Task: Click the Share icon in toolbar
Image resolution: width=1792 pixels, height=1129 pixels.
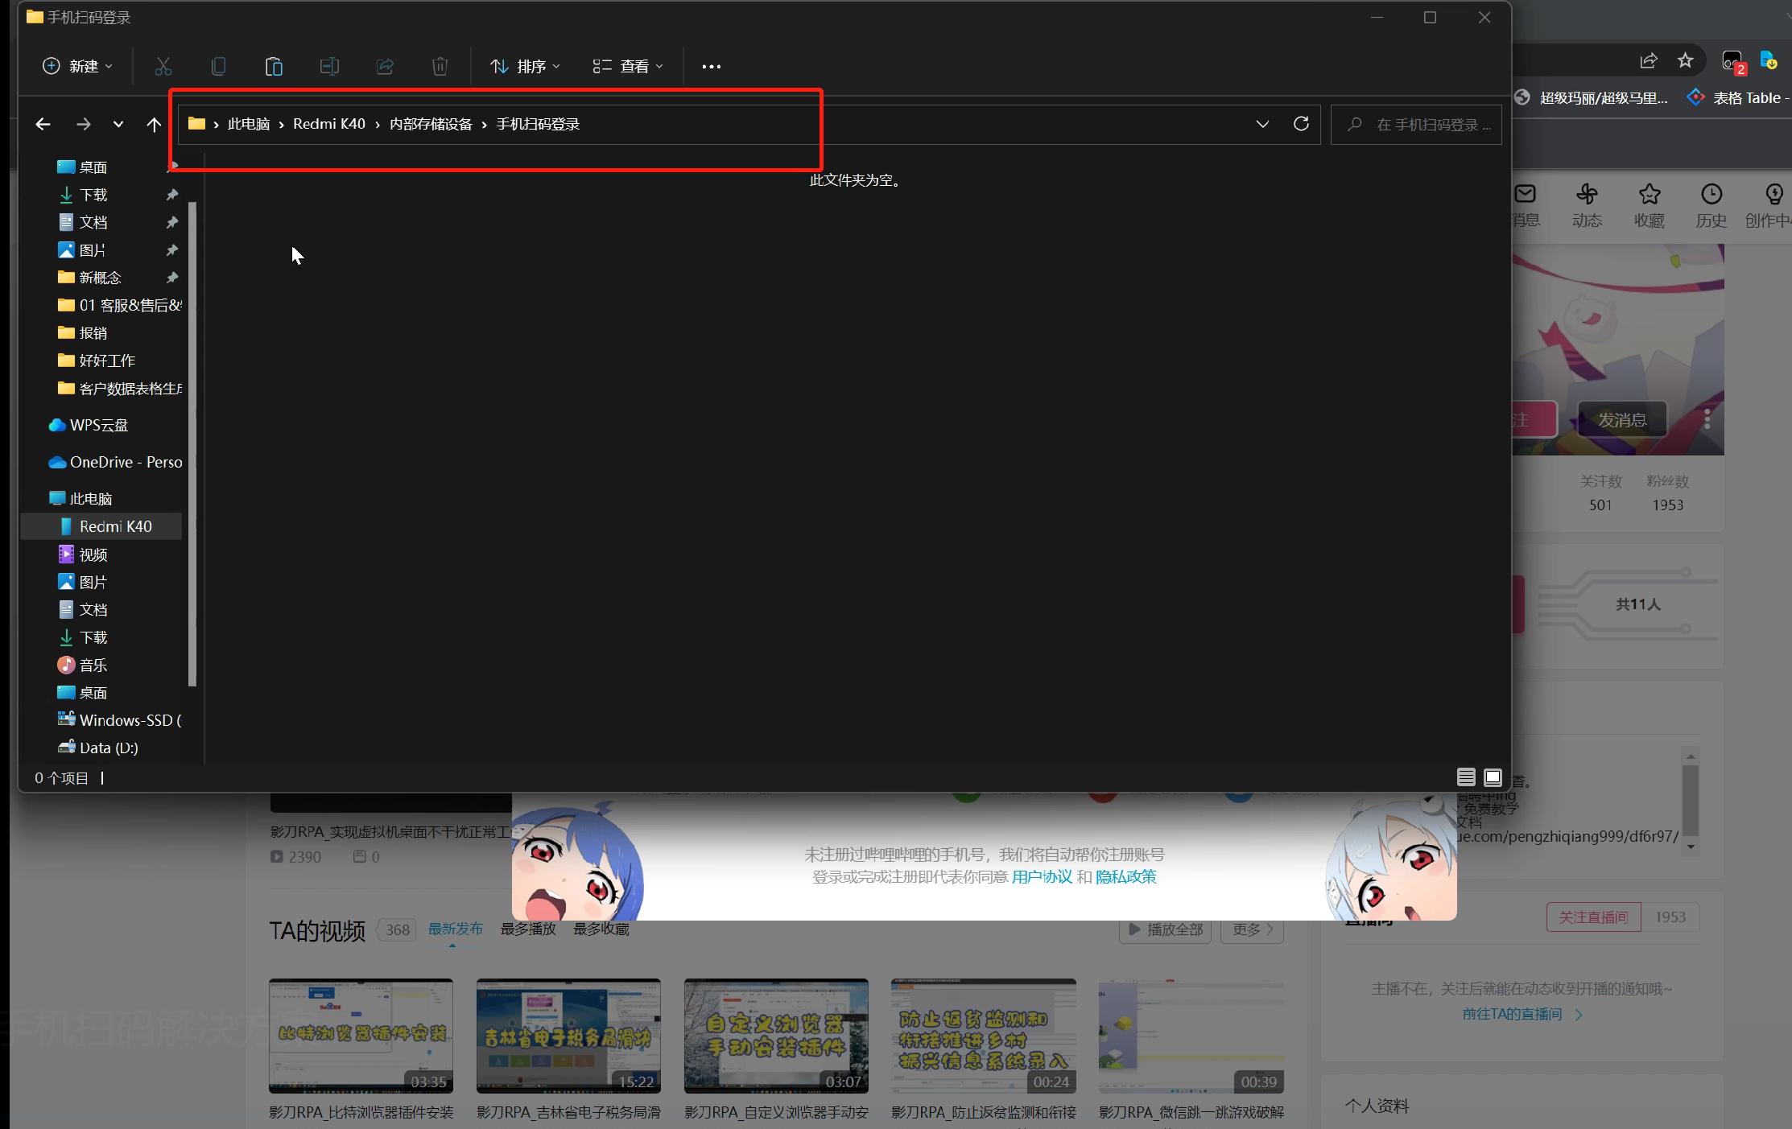Action: click(385, 66)
